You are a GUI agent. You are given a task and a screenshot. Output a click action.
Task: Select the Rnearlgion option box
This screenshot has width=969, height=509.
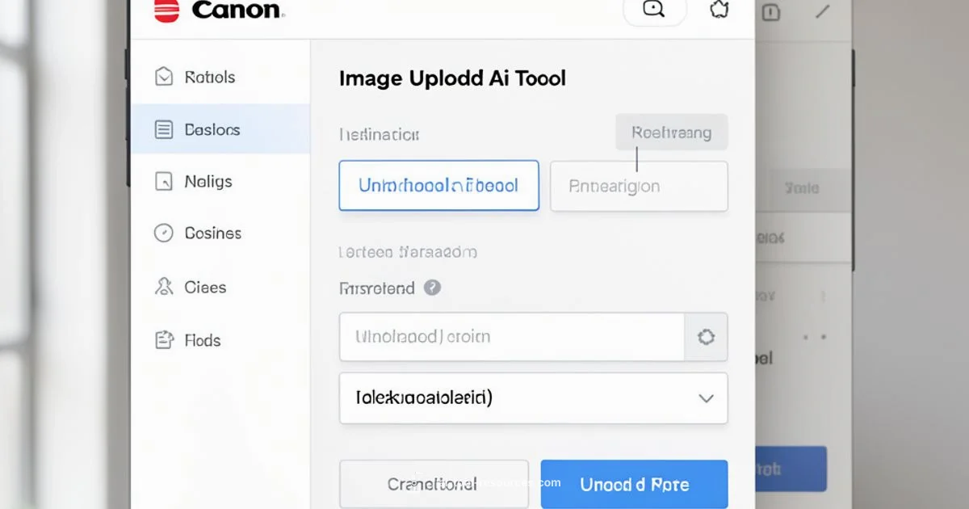(639, 186)
